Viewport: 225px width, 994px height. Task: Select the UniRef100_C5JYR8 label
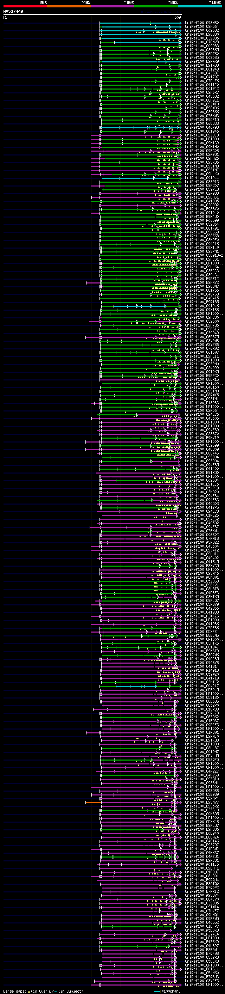click(202, 958)
